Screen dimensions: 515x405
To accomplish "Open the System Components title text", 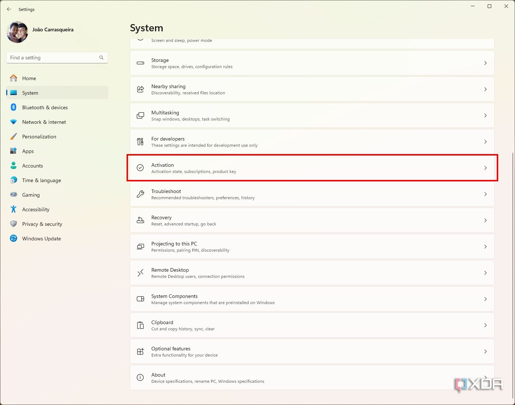I will click(174, 296).
